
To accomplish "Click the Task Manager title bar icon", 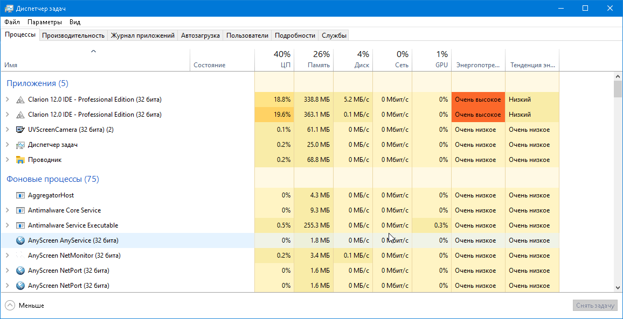I will pos(9,9).
